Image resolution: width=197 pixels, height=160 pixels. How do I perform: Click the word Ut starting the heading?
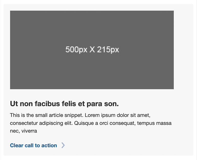coord(14,104)
